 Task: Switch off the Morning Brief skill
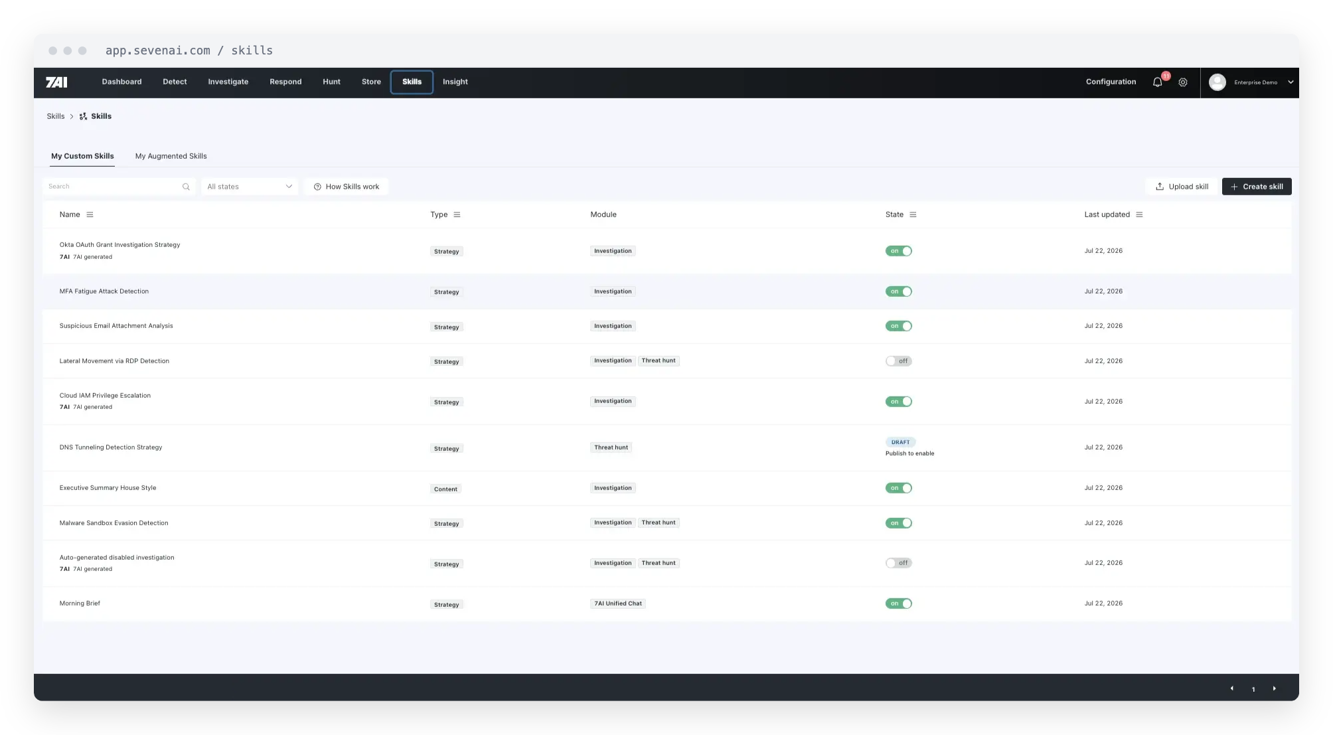click(898, 604)
